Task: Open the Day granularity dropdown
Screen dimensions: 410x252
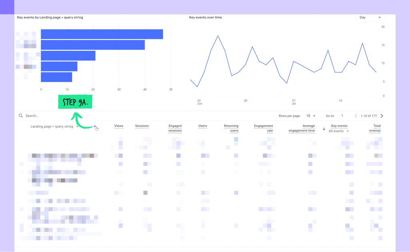Action: coord(370,18)
